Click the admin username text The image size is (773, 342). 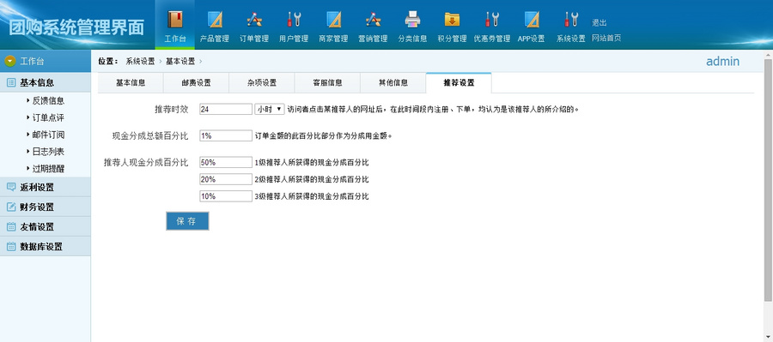(x=722, y=61)
